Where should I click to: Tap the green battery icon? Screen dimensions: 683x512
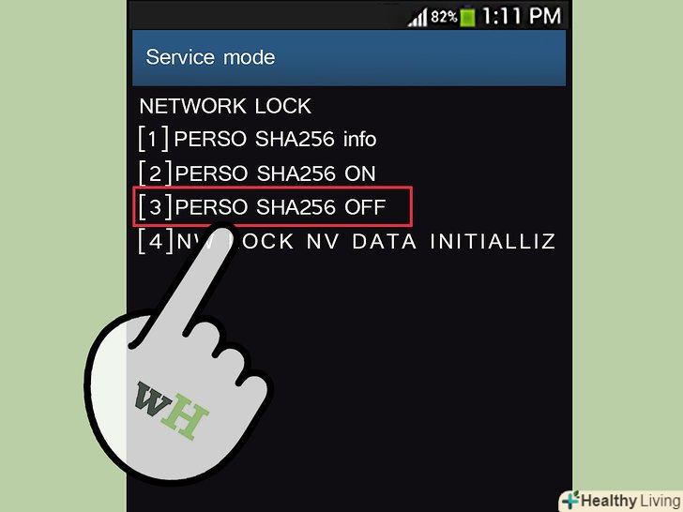tap(467, 17)
